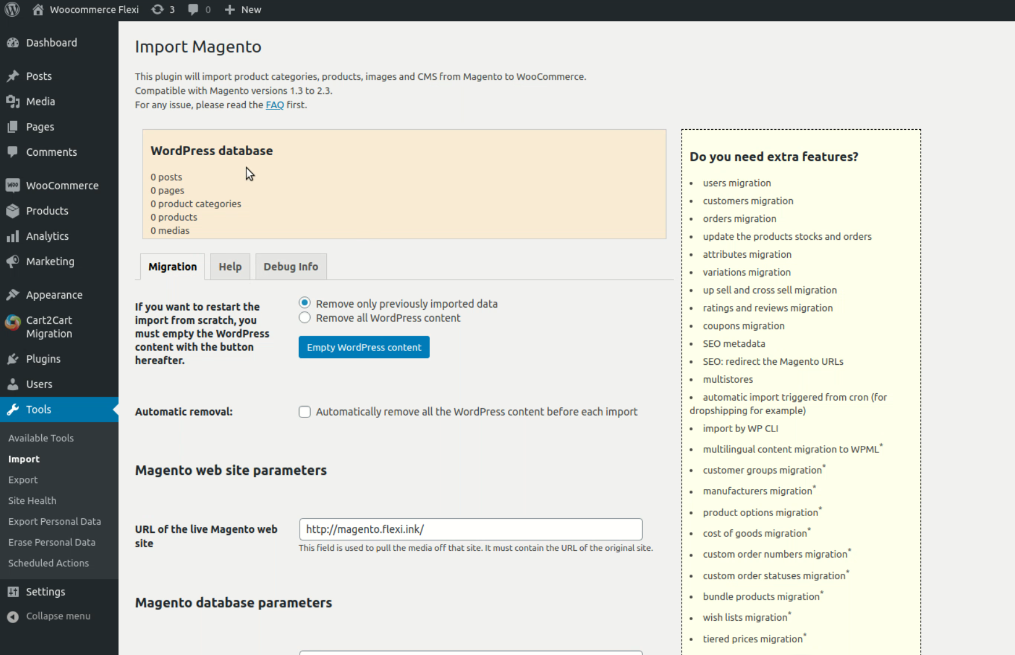The width and height of the screenshot is (1015, 655).
Task: Click 'wish lists migration' list item
Action: pyautogui.click(x=747, y=617)
